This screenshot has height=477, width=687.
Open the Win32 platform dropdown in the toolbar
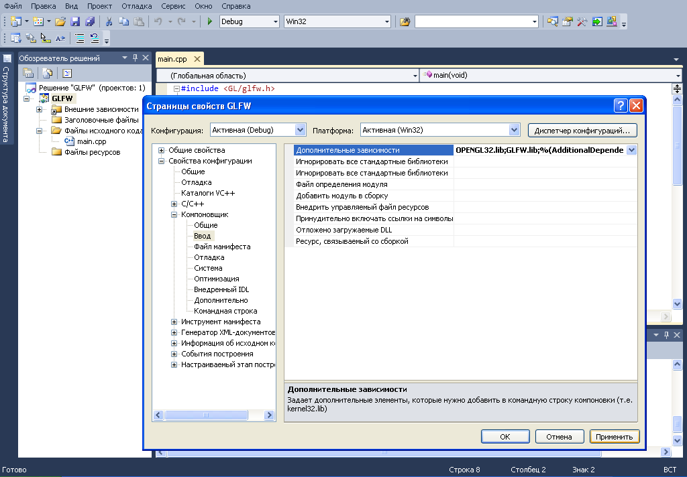point(387,21)
